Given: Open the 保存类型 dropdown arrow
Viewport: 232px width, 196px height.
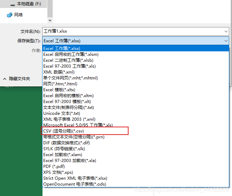Looking at the screenshot, I should tap(226, 41).
